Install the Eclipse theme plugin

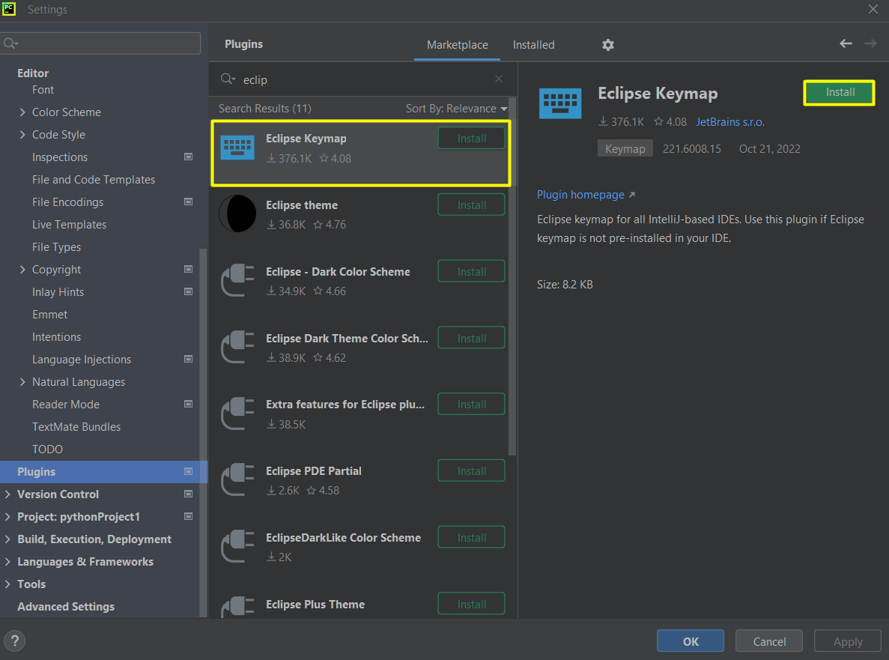pyautogui.click(x=471, y=205)
